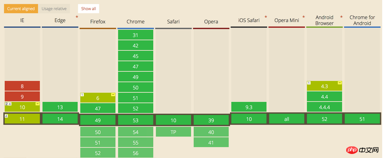The height and width of the screenshot is (158, 383).
Task: Click the note number 1 on Firefox 6
Action: point(82,95)
